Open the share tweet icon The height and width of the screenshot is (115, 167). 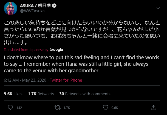click(x=154, y=107)
